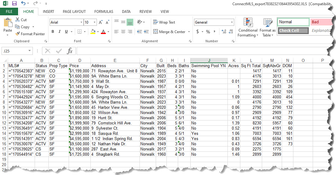This screenshot has height=175, width=336.
Task: Click the Increase Font Size icon
Action: pos(101,22)
